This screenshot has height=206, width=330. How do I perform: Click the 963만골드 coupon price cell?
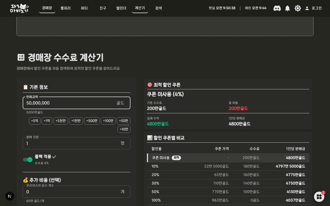tap(220, 200)
